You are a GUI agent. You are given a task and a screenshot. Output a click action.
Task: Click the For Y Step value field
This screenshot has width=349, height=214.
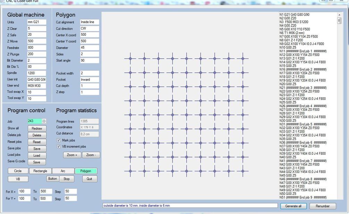(71, 198)
